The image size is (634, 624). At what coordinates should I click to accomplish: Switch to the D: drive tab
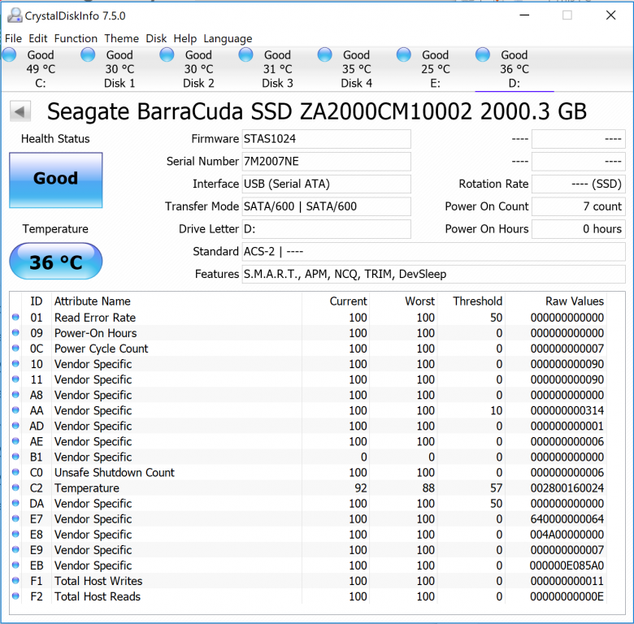coord(514,69)
